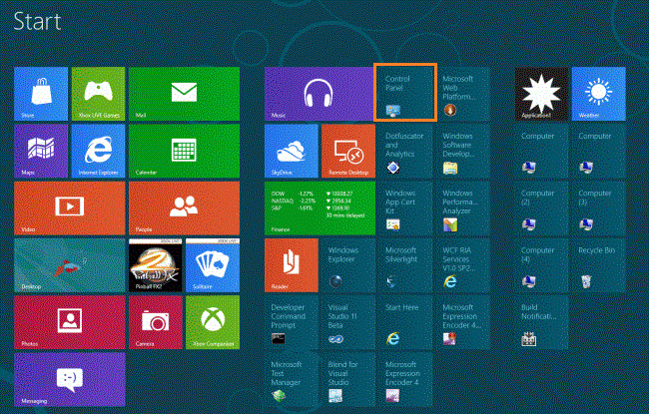The image size is (649, 414).
Task: Open the Mail tile
Action: [x=184, y=94]
